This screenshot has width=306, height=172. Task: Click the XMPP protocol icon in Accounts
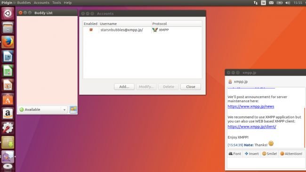click(155, 30)
